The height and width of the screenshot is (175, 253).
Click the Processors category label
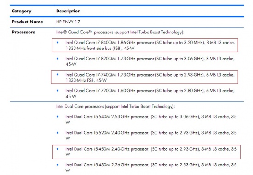coord(23,32)
